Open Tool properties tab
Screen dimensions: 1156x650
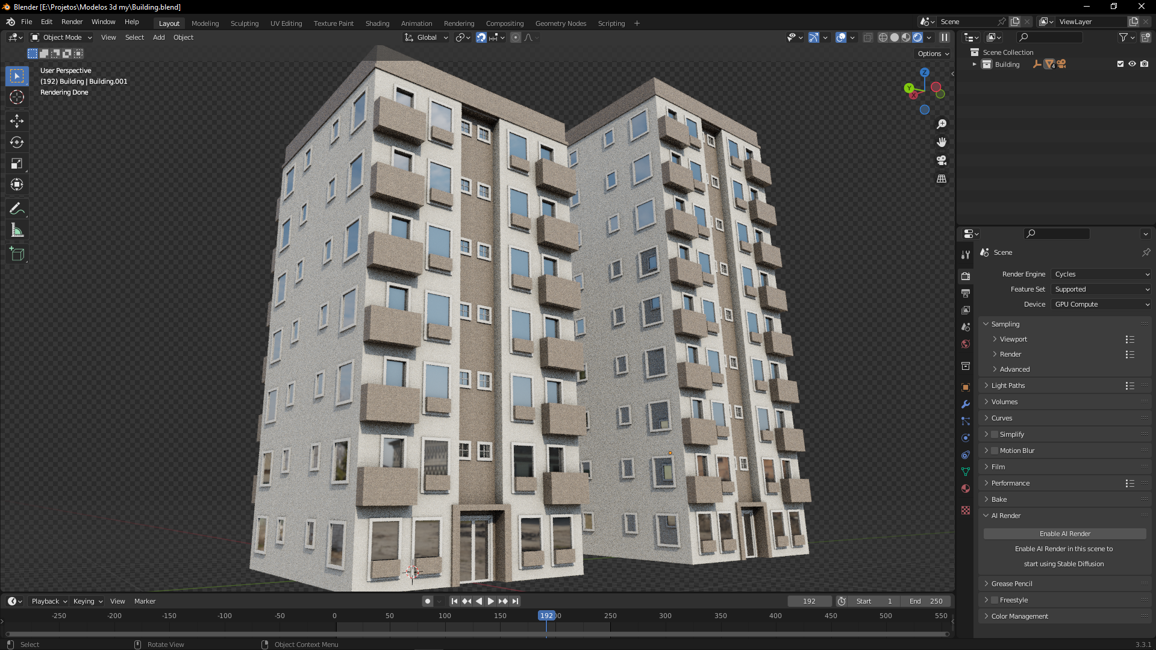click(x=966, y=255)
